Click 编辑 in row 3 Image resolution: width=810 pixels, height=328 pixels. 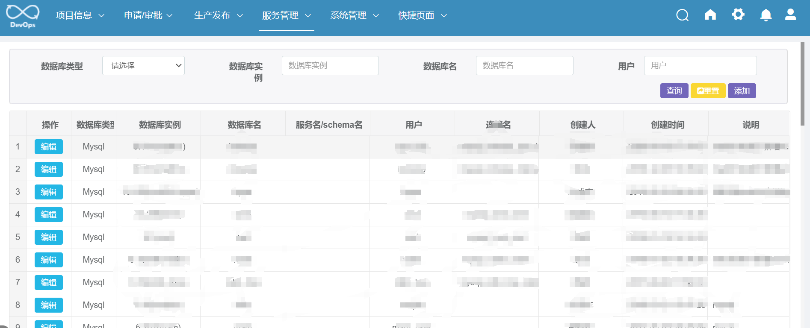click(49, 192)
